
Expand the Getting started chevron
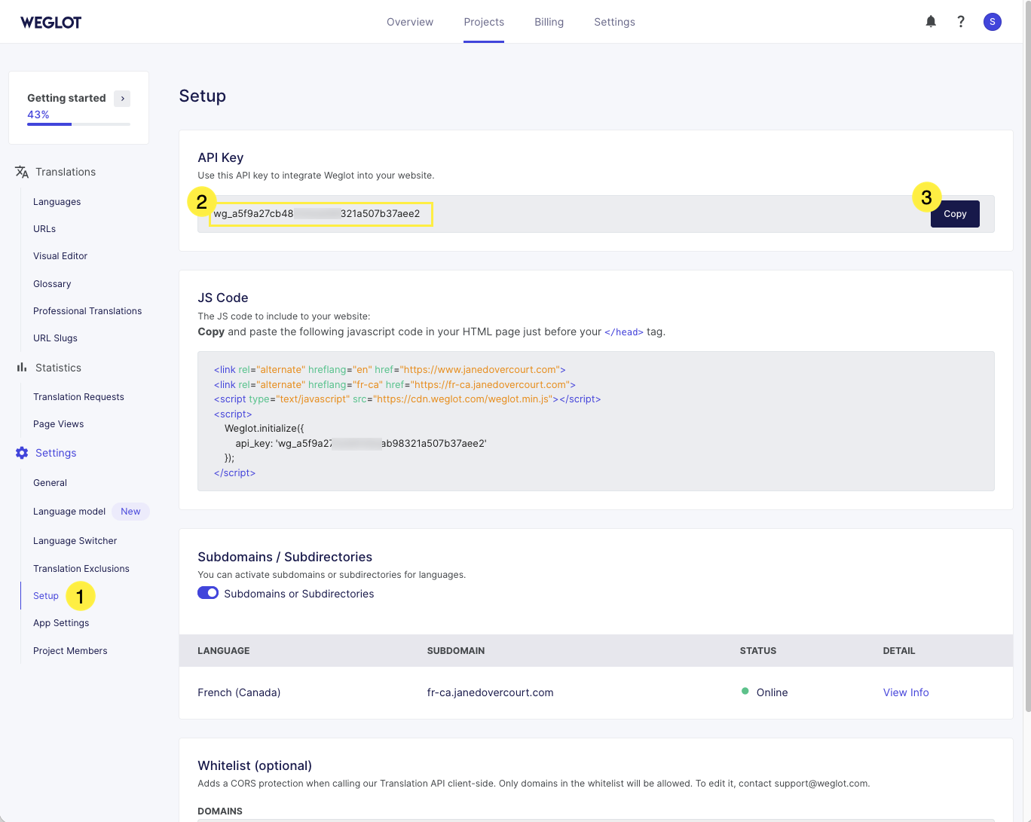[x=122, y=98]
